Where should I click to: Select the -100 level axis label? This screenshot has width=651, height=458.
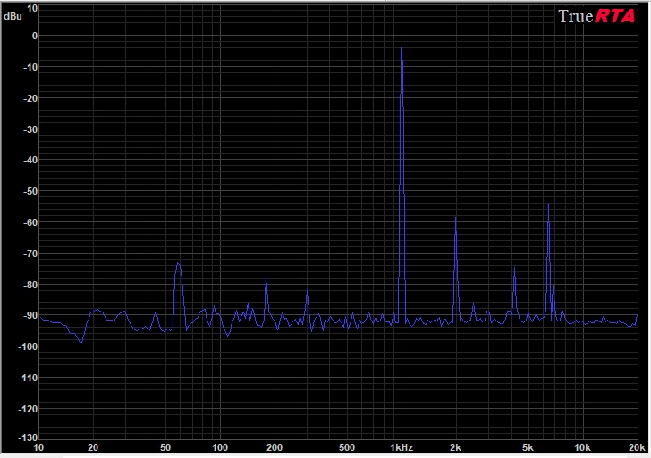coord(28,346)
